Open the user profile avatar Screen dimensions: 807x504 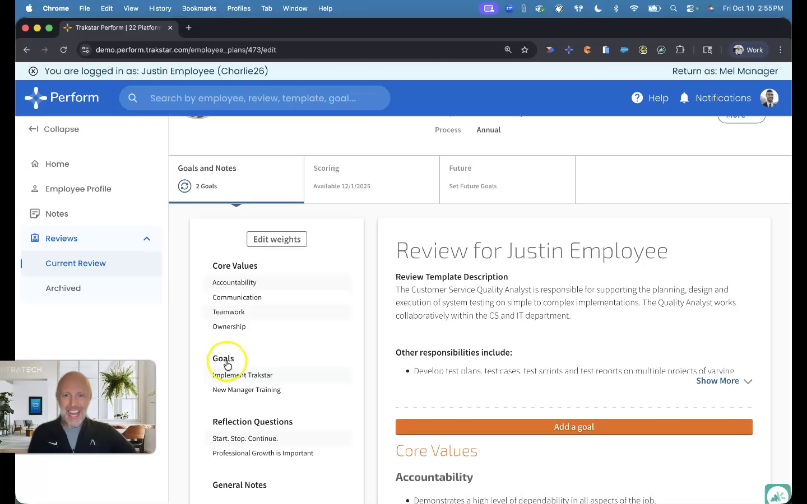769,98
